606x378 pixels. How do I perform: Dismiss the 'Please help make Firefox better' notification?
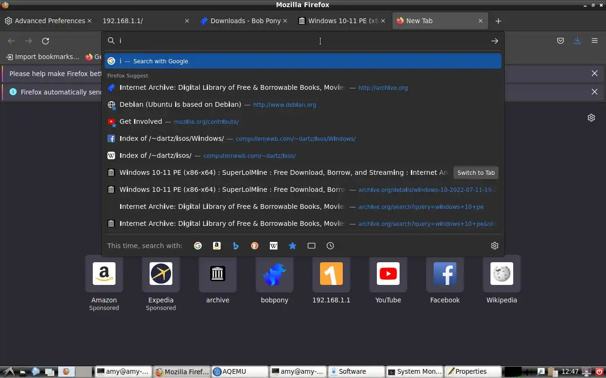coord(595,74)
